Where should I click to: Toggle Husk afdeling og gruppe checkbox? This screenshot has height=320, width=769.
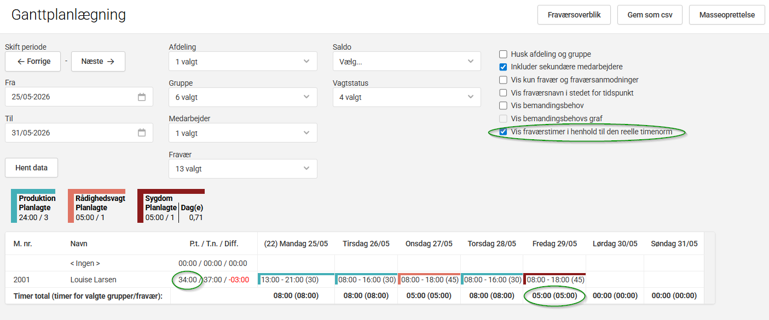click(x=504, y=54)
